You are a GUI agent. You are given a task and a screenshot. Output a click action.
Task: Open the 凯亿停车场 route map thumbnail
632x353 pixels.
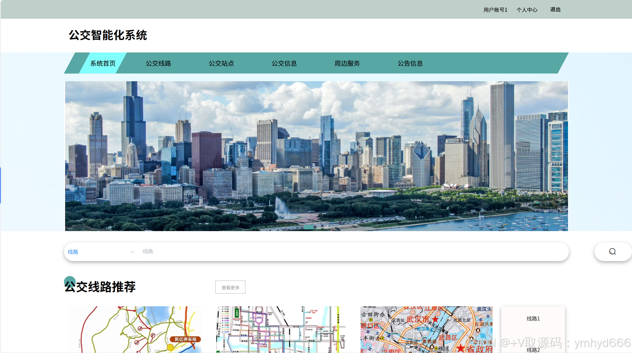pos(135,329)
